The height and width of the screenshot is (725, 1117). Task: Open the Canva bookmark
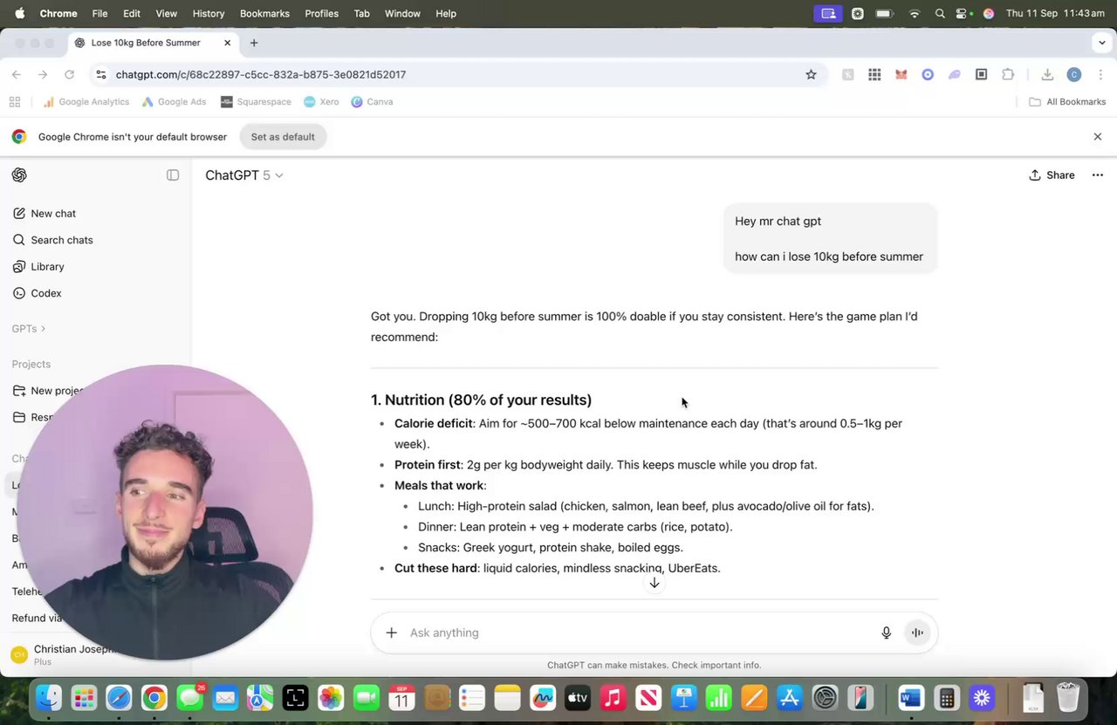pyautogui.click(x=372, y=102)
